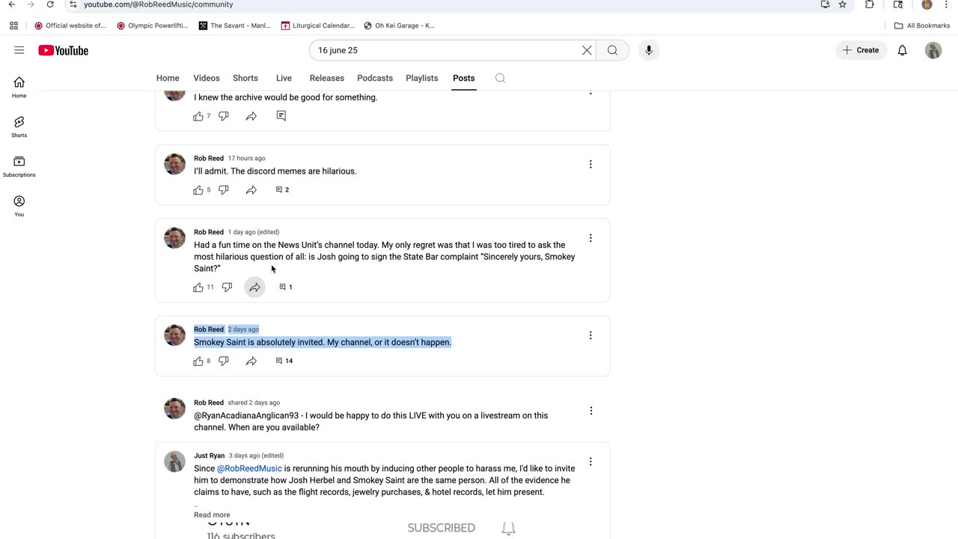Select Home in the left sidebar
958x539 pixels.
[x=19, y=87]
